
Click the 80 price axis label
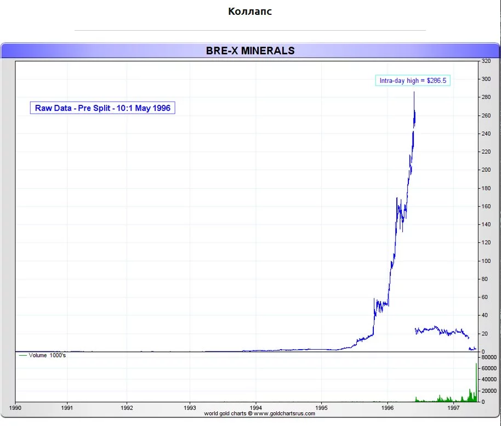pyautogui.click(x=485, y=279)
